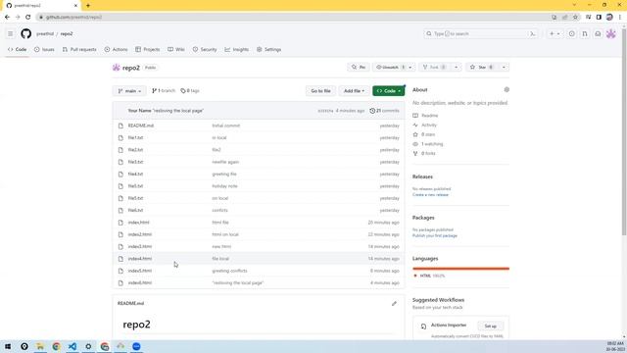Open the Projects tab
627x353 pixels.
(148, 50)
